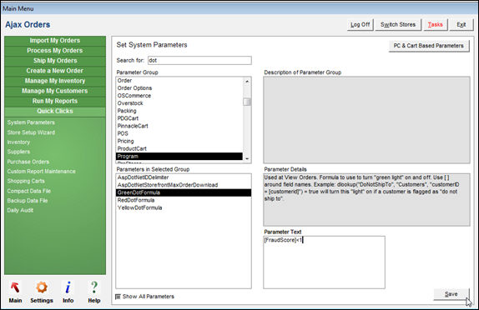The image size is (479, 310).
Task: Click the Save button
Action: [x=451, y=294]
